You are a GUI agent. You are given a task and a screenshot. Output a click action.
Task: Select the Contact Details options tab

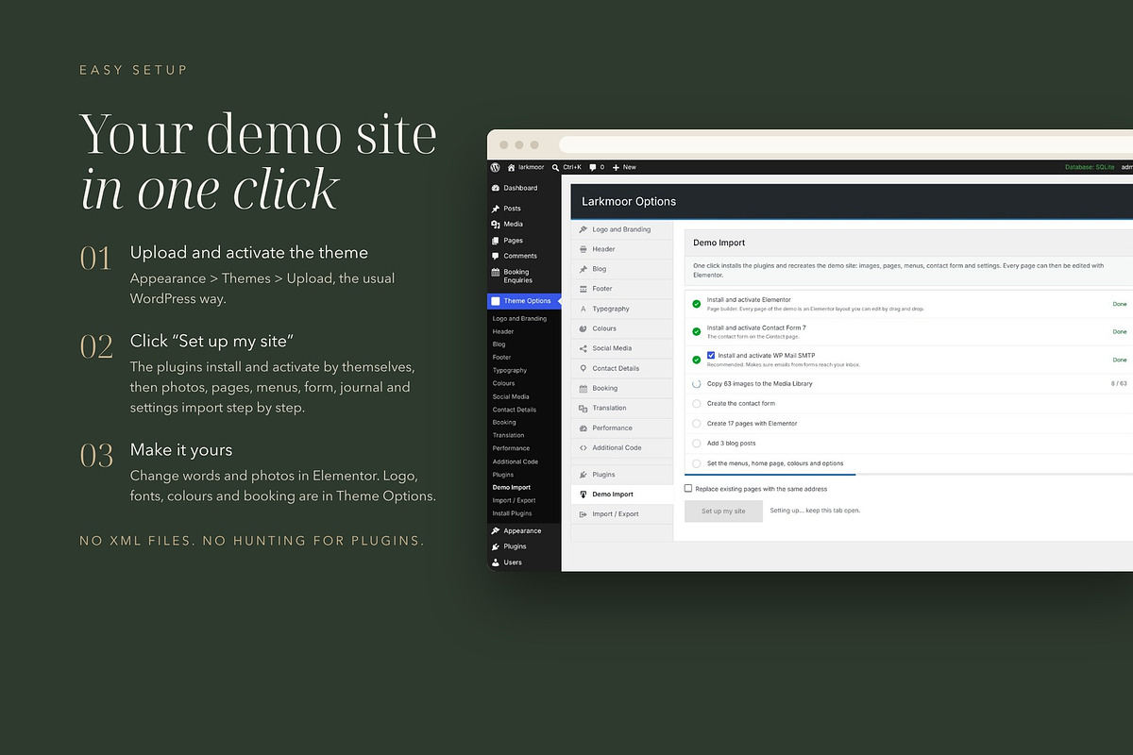(622, 368)
